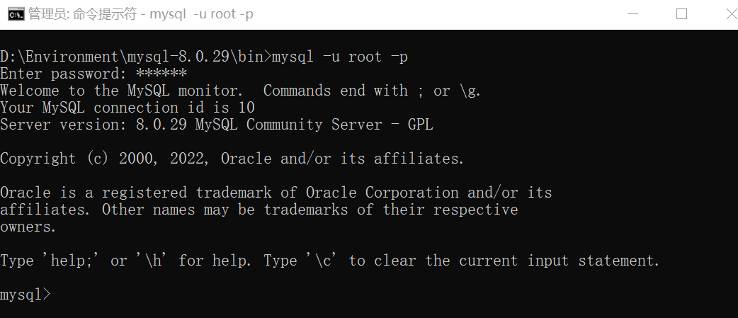
Task: Click the 'Welcome to the MySQL monitor' text
Action: [123, 91]
